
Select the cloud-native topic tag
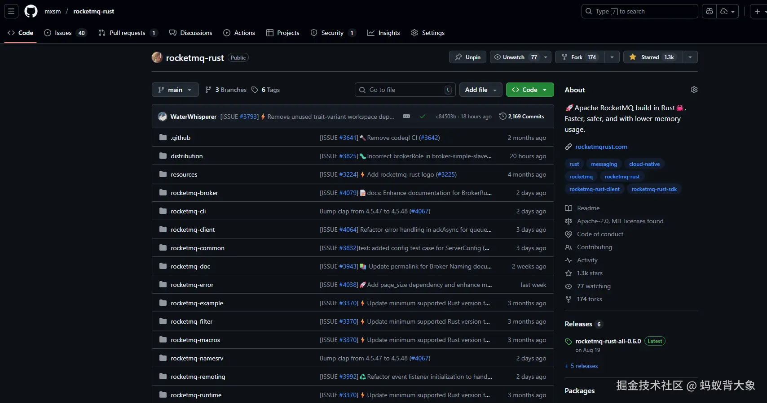tap(644, 164)
